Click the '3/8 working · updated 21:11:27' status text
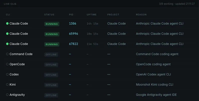Image resolution: width=199 pixels, height=101 pixels. point(177,4)
